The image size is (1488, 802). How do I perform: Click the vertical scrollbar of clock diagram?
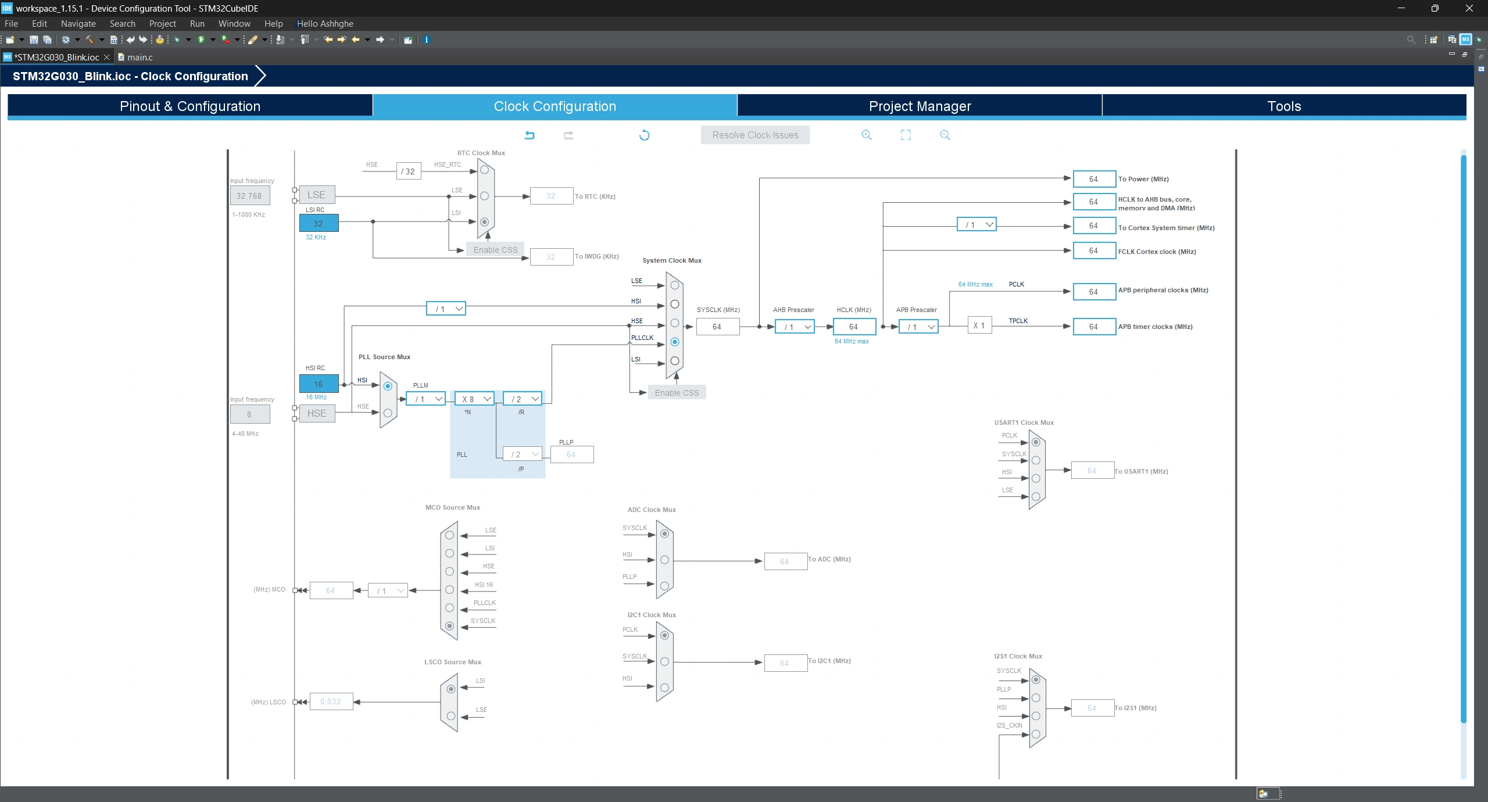tap(1463, 439)
